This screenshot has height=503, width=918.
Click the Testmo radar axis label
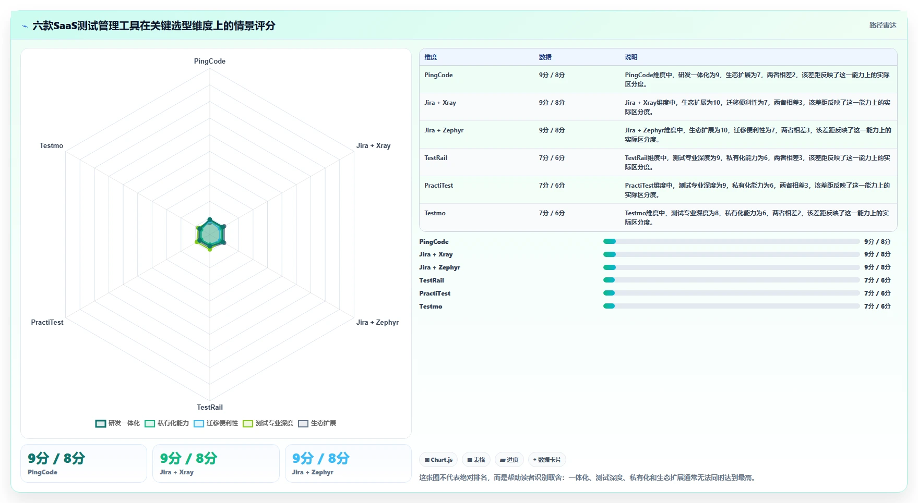(x=51, y=145)
